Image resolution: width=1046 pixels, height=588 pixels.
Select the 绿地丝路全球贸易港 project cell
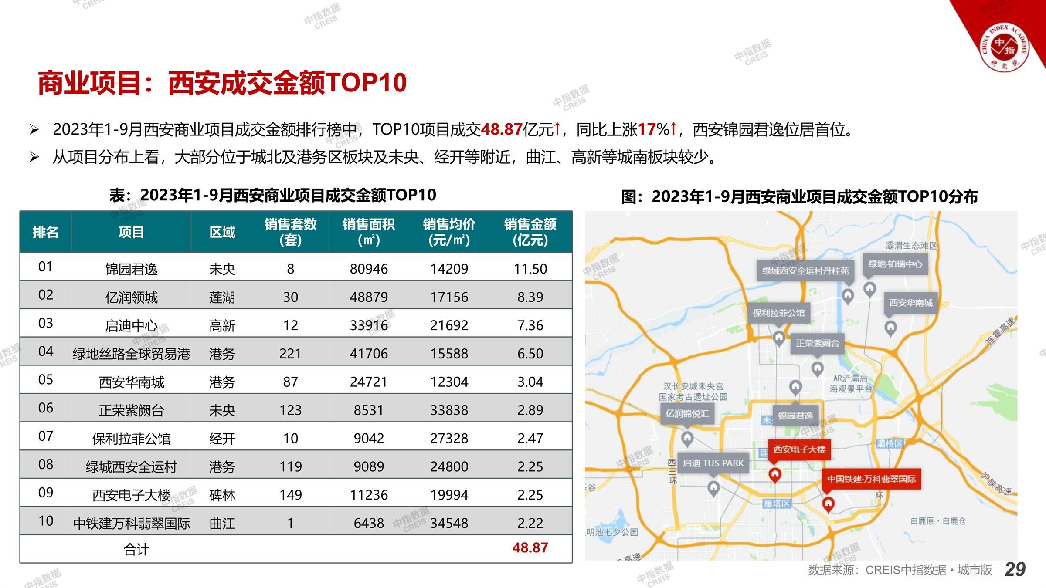[131, 354]
